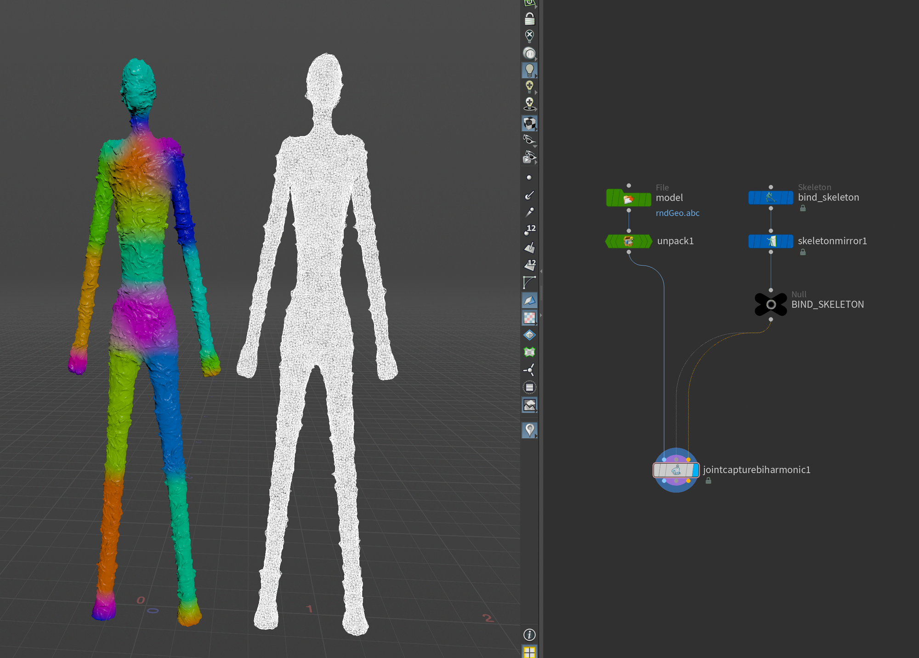919x658 pixels.
Task: Click the 'model' node name label
Action: click(669, 198)
